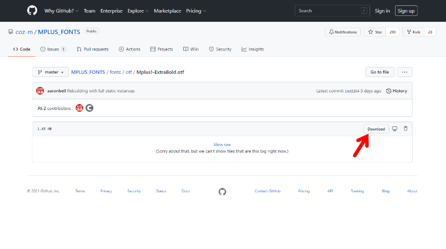The width and height of the screenshot is (446, 249).
Task: Click the Go to file button
Action: [x=380, y=72]
